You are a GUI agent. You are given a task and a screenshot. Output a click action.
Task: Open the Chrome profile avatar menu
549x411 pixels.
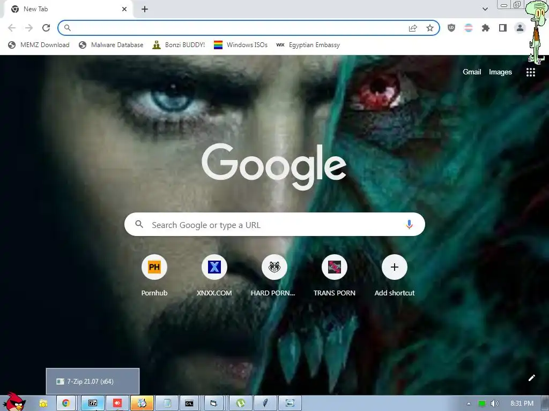[520, 28]
